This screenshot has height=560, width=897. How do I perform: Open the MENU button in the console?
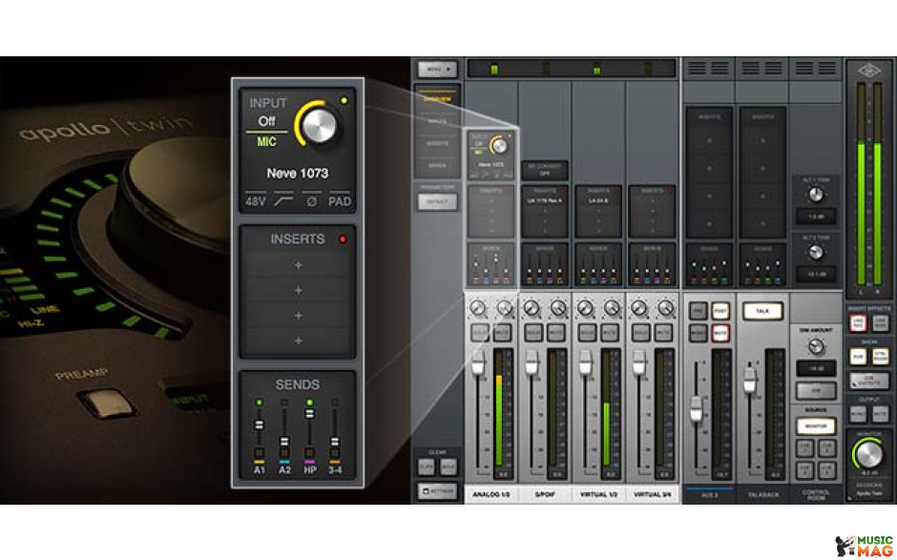(438, 70)
